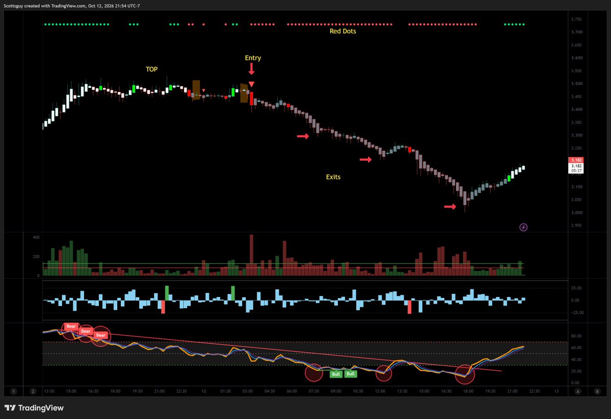Select the Red Dots annotation text
The image size is (611, 419).
coord(343,31)
